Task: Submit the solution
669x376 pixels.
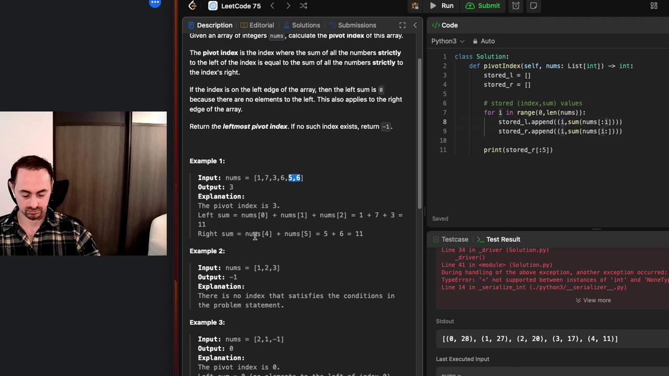Action: coord(483,6)
